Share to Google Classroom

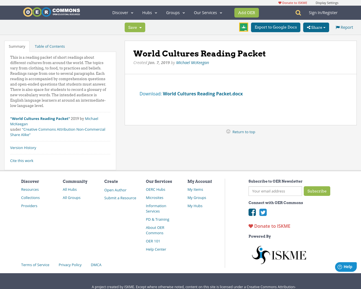pos(243,27)
